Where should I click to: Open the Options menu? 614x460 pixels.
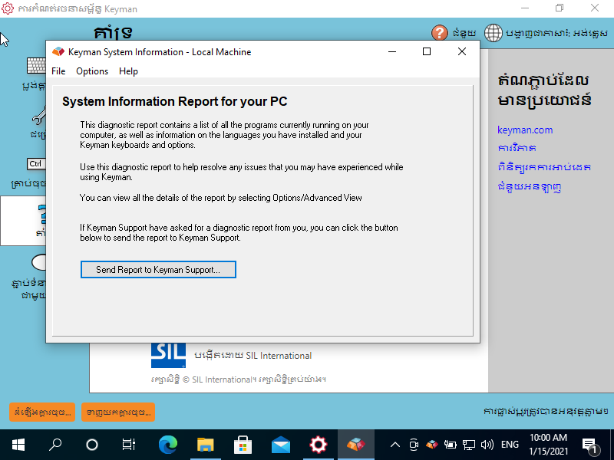[92, 71]
